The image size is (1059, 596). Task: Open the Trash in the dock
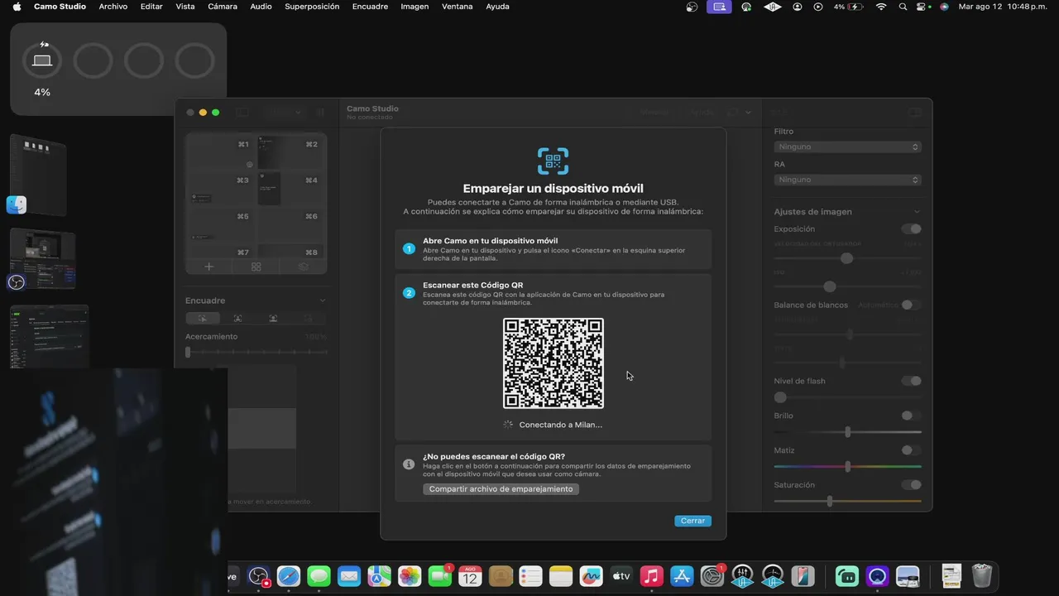[982, 575]
